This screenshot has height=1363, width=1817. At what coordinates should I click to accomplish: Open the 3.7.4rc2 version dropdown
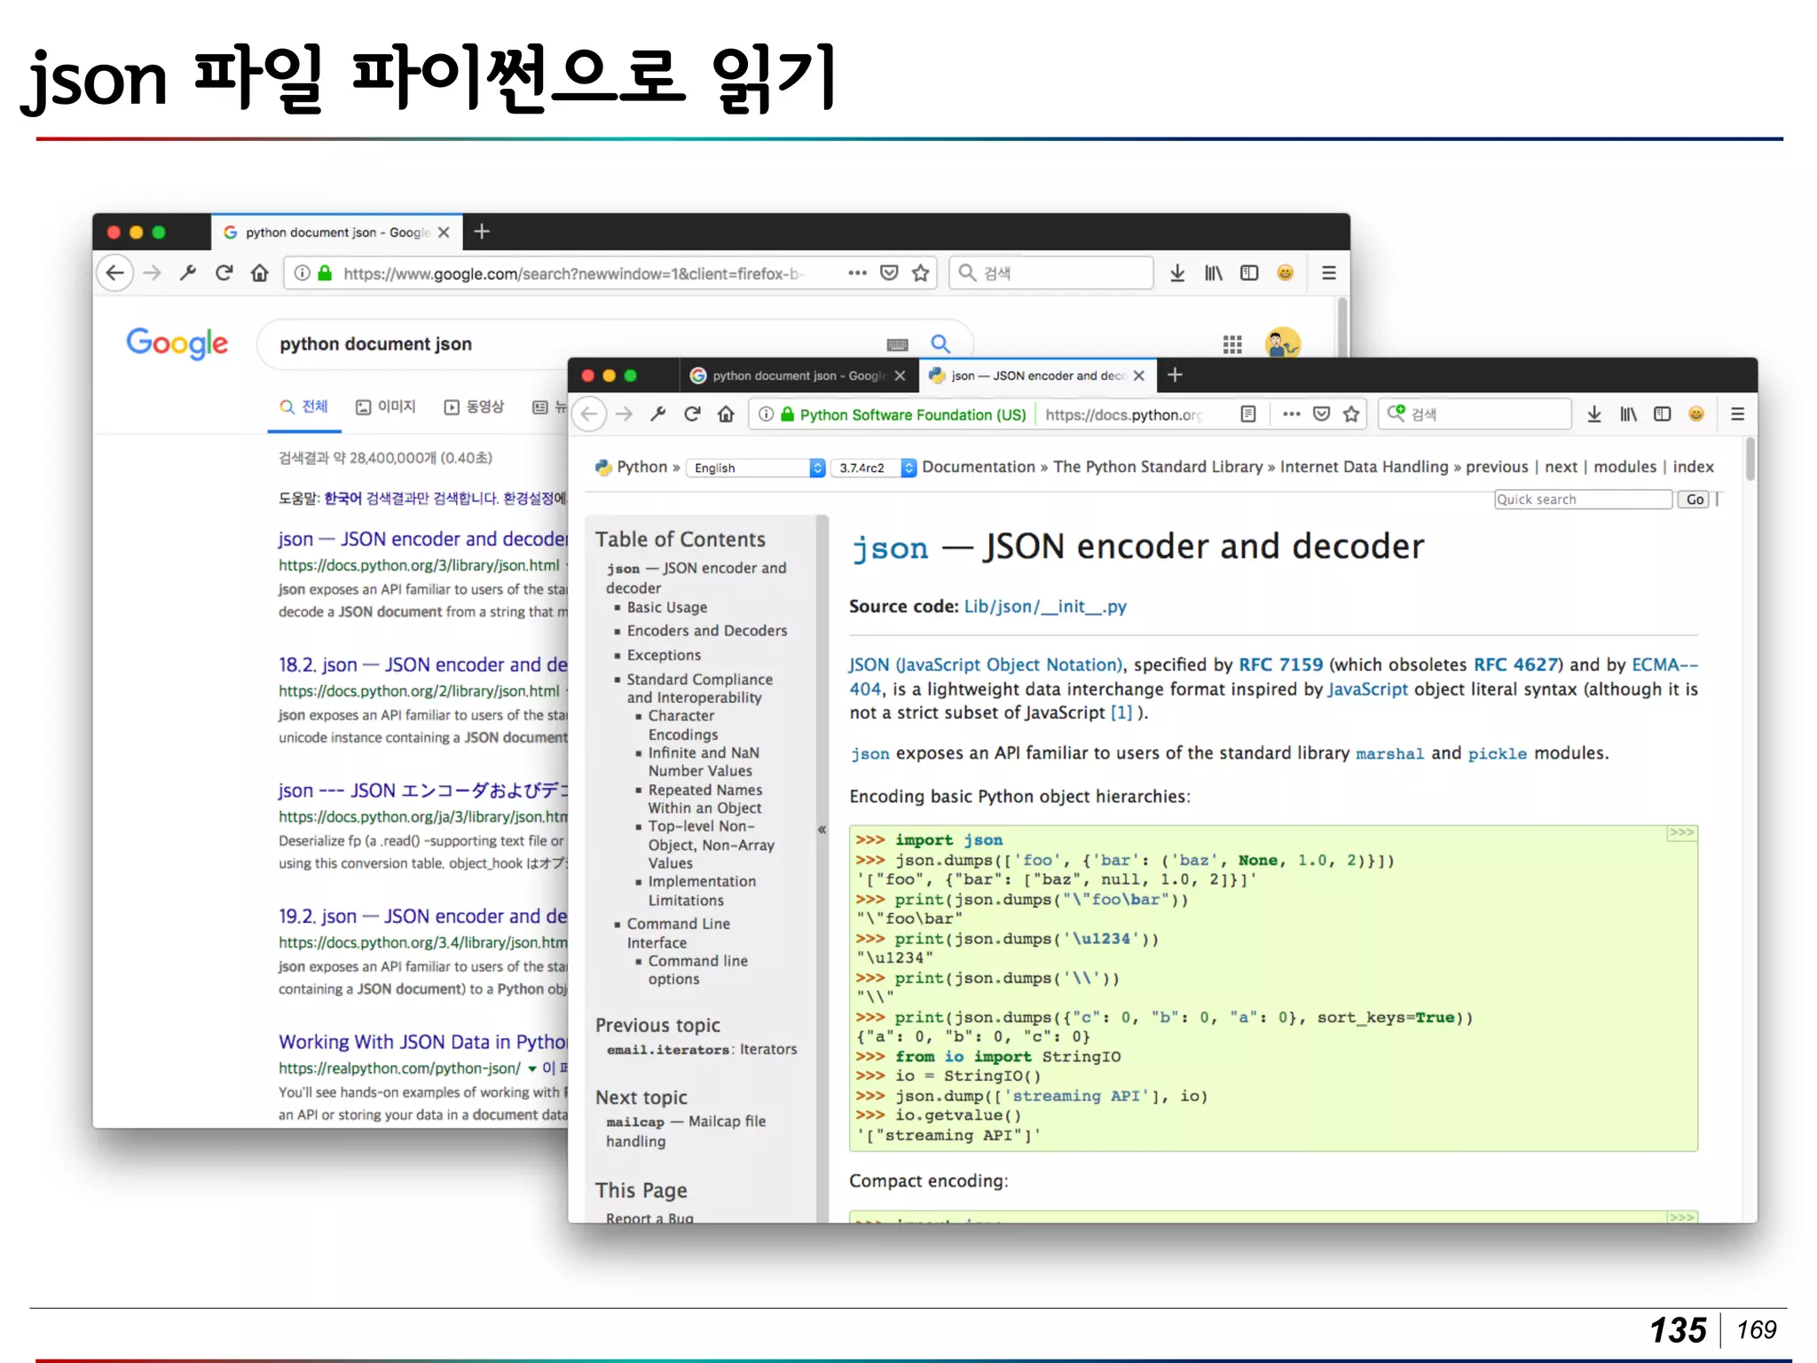tap(873, 468)
